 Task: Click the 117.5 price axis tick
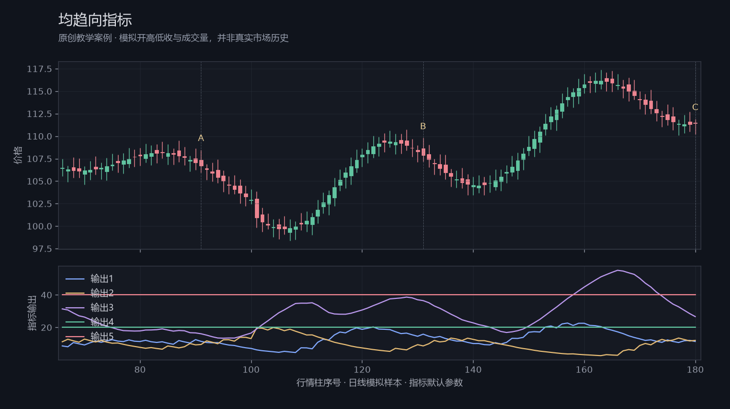tap(40, 69)
